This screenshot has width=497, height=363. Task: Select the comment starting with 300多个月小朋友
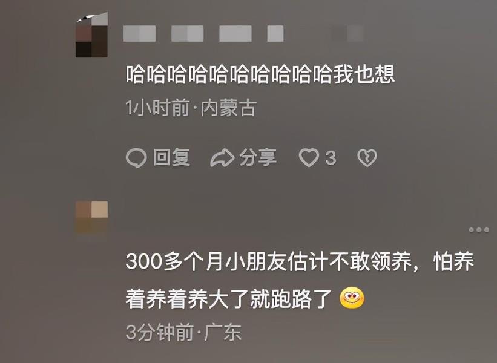click(300, 280)
